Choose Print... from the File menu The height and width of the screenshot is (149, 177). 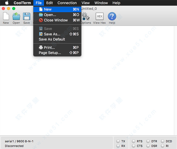[57, 47]
